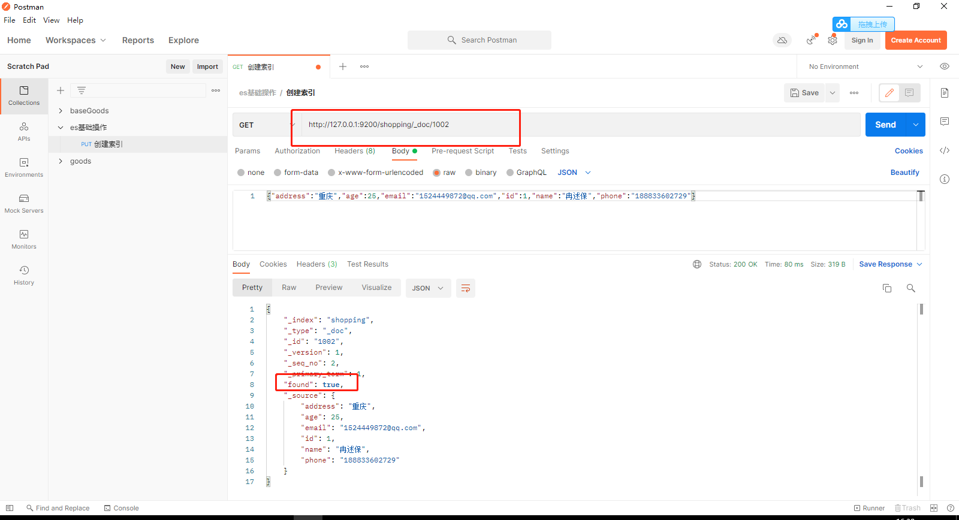Copy response body with copy icon
959x520 pixels.
887,288
